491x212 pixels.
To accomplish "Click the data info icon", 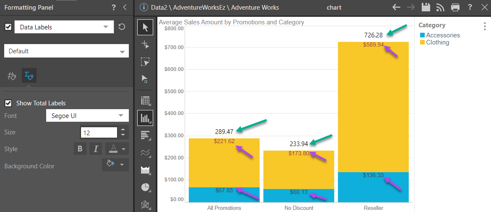I will pyautogui.click(x=144, y=7).
